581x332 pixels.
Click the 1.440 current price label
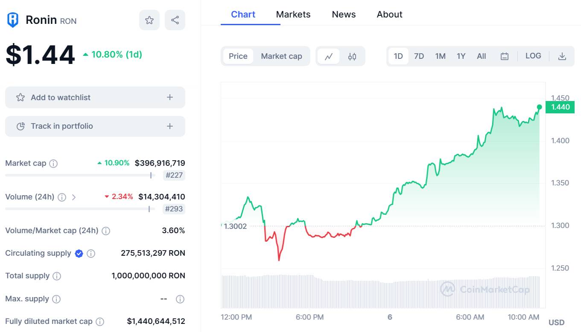point(560,107)
